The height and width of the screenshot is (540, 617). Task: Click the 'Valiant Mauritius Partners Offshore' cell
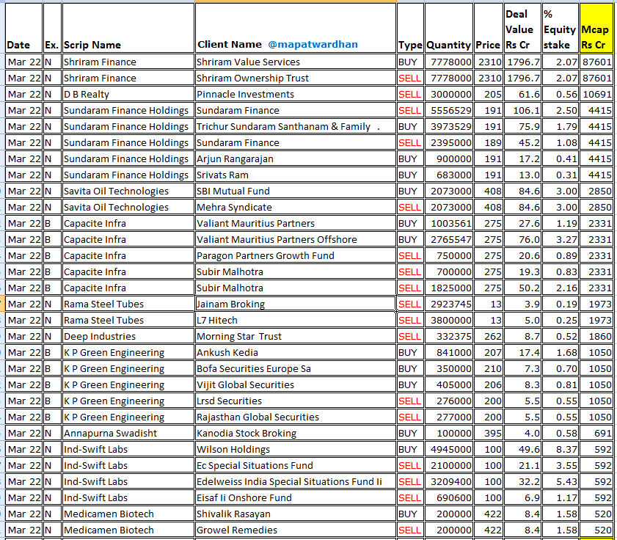coord(296,239)
